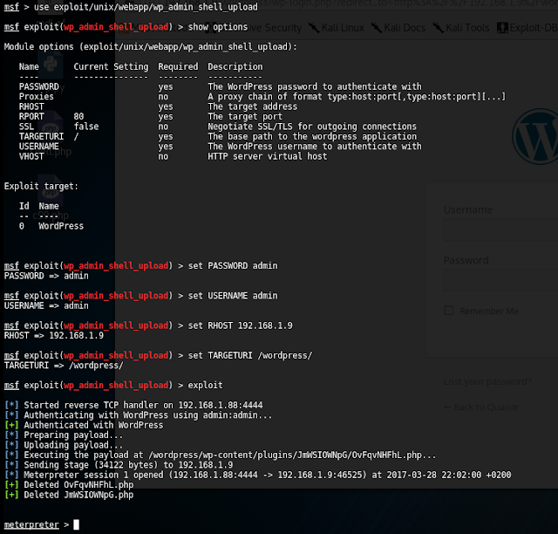Focus the Password field on WordPress login
558x534 pixels.
[501, 280]
